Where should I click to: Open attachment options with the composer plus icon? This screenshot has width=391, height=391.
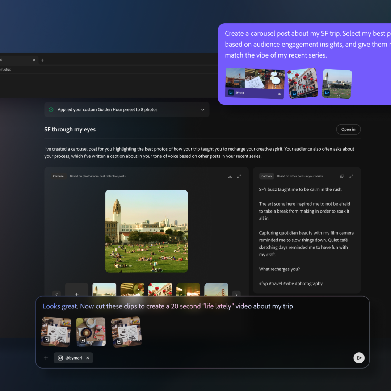46,358
